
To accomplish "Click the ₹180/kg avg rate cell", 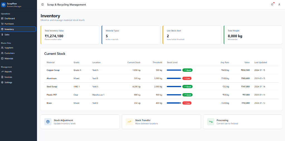I will (225, 78).
